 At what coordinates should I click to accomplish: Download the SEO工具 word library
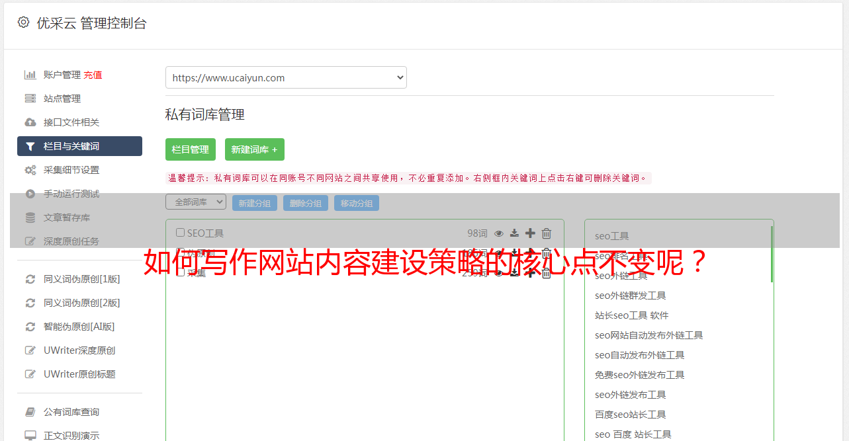(514, 233)
